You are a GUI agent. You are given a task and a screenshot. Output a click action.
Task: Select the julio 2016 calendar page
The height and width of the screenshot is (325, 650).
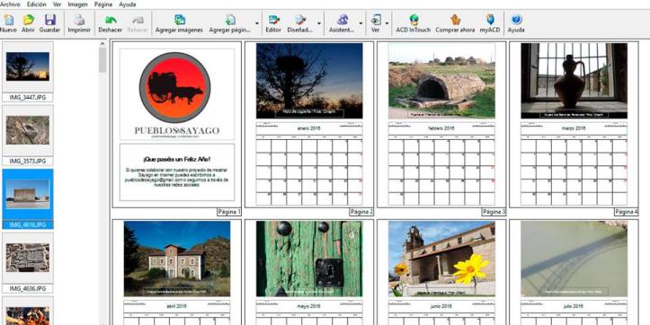[x=574, y=272]
